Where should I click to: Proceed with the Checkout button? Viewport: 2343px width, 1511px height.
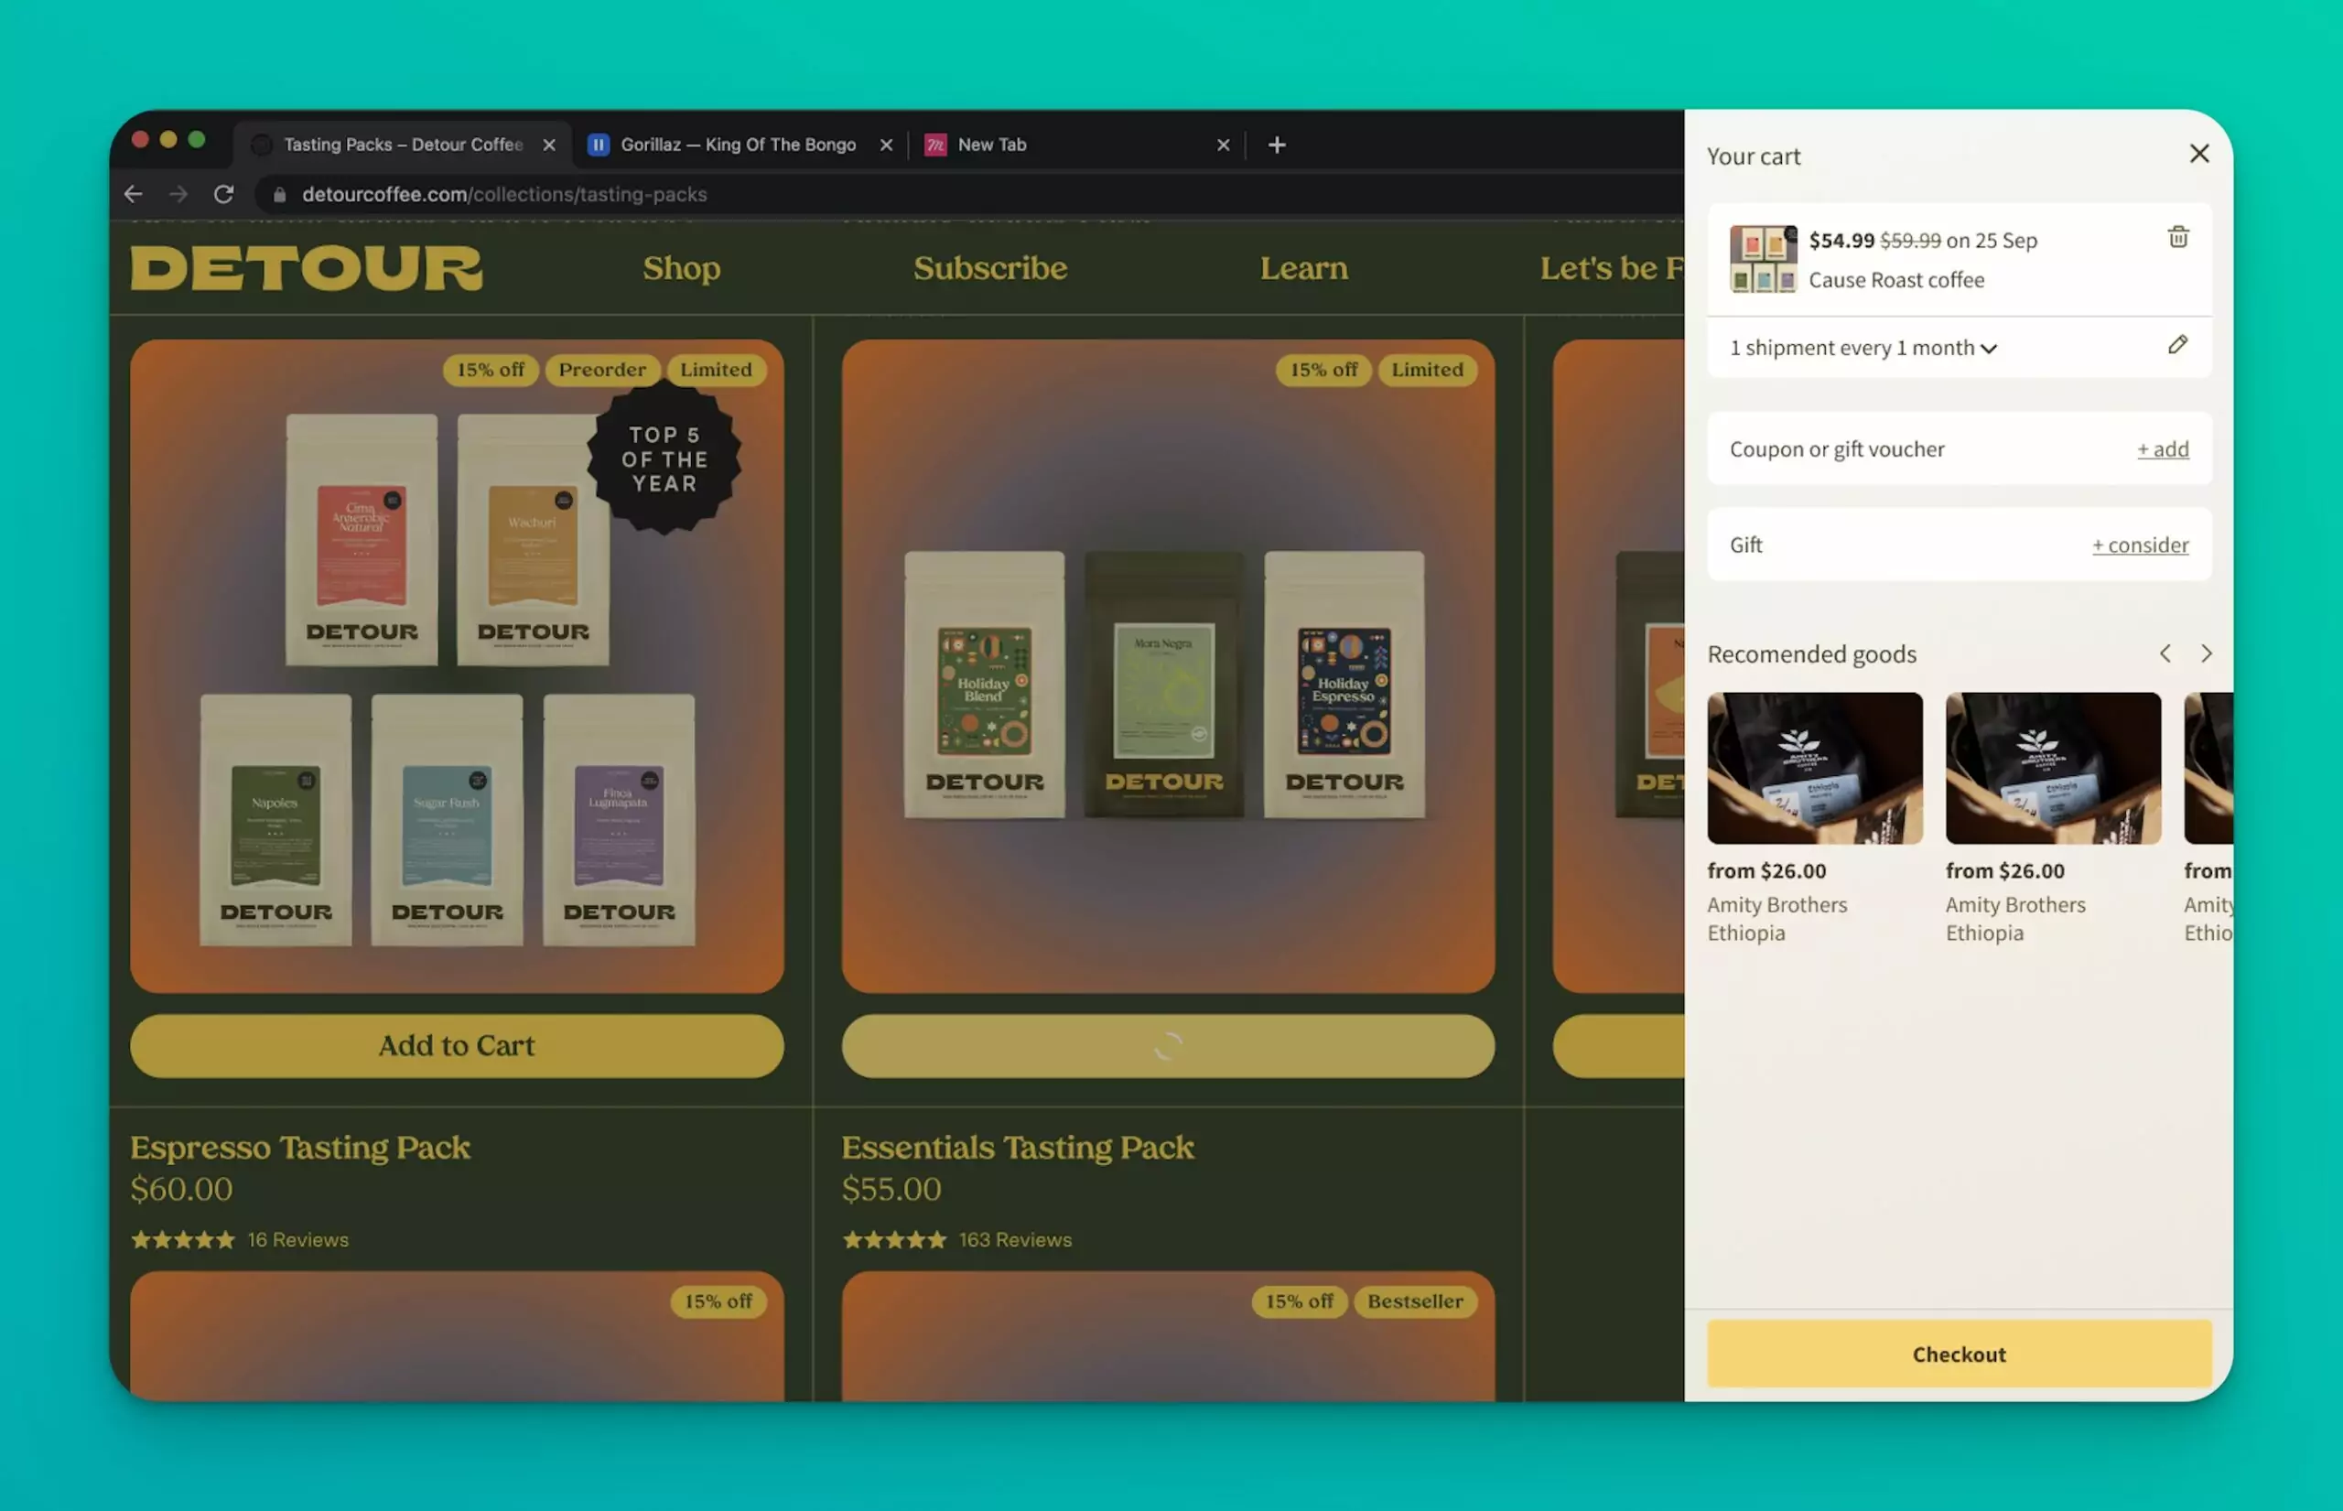click(x=1959, y=1353)
